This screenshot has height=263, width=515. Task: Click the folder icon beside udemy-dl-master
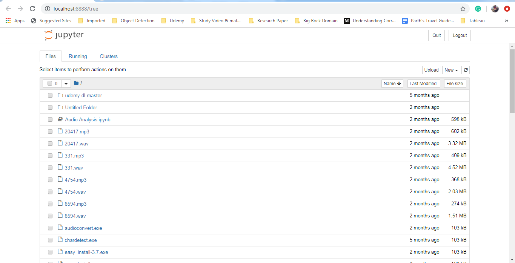coord(60,95)
